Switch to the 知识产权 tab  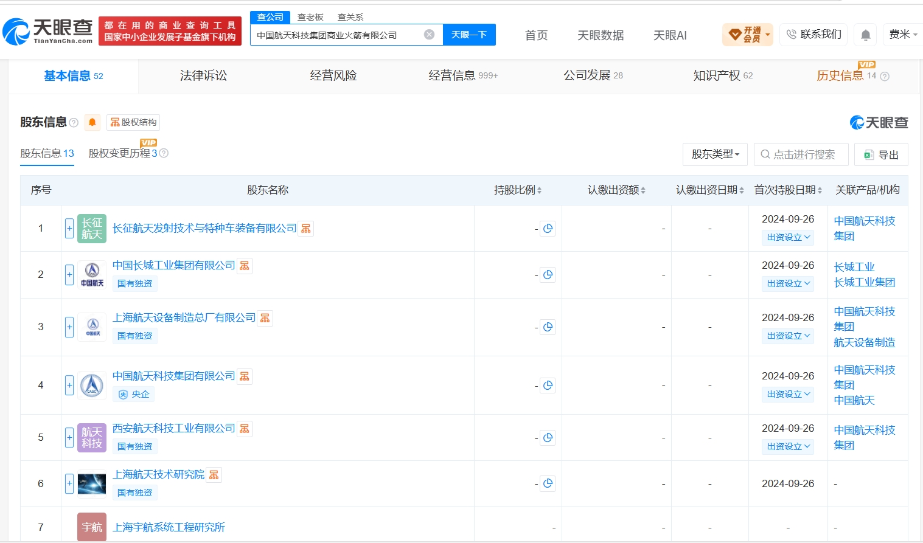[x=723, y=76]
